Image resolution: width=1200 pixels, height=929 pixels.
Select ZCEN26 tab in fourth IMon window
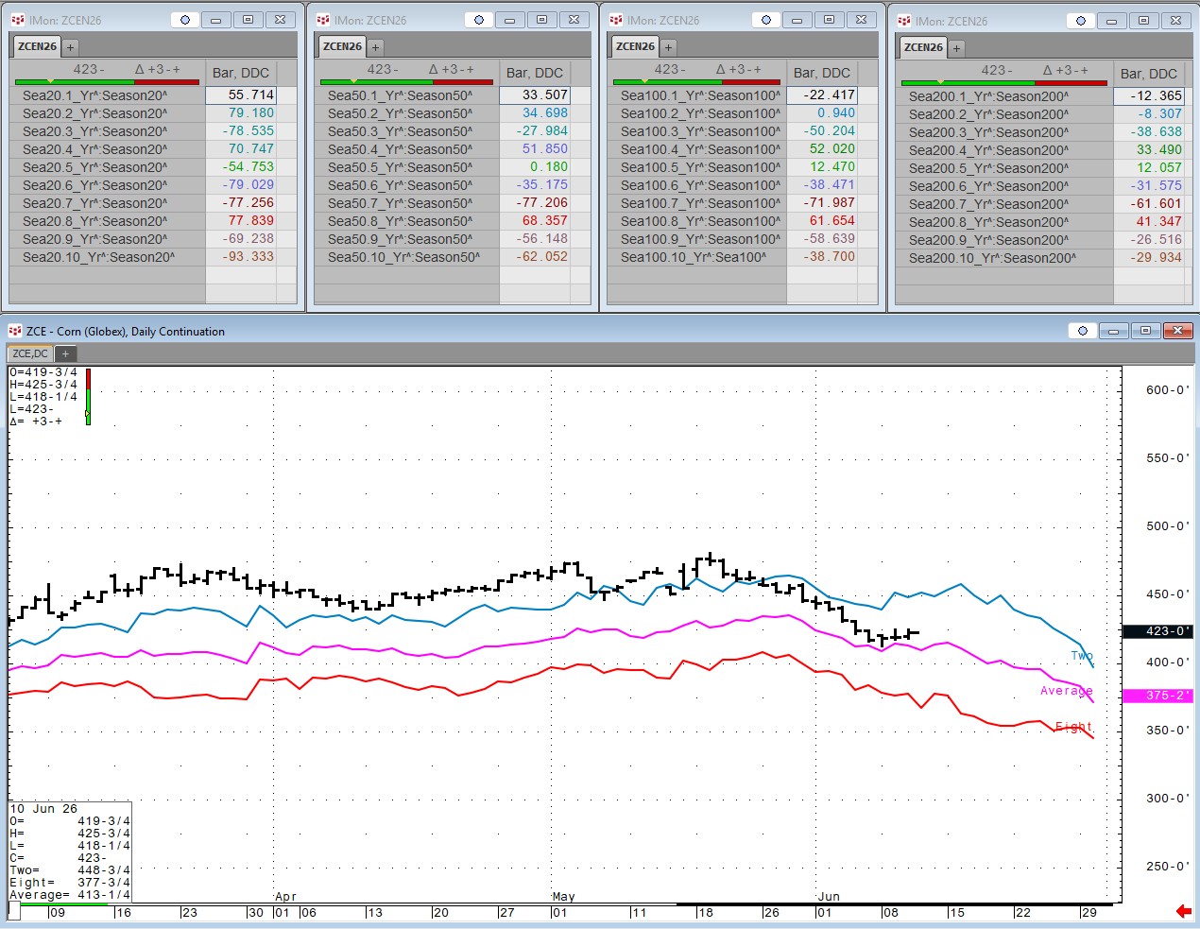pyautogui.click(x=923, y=47)
